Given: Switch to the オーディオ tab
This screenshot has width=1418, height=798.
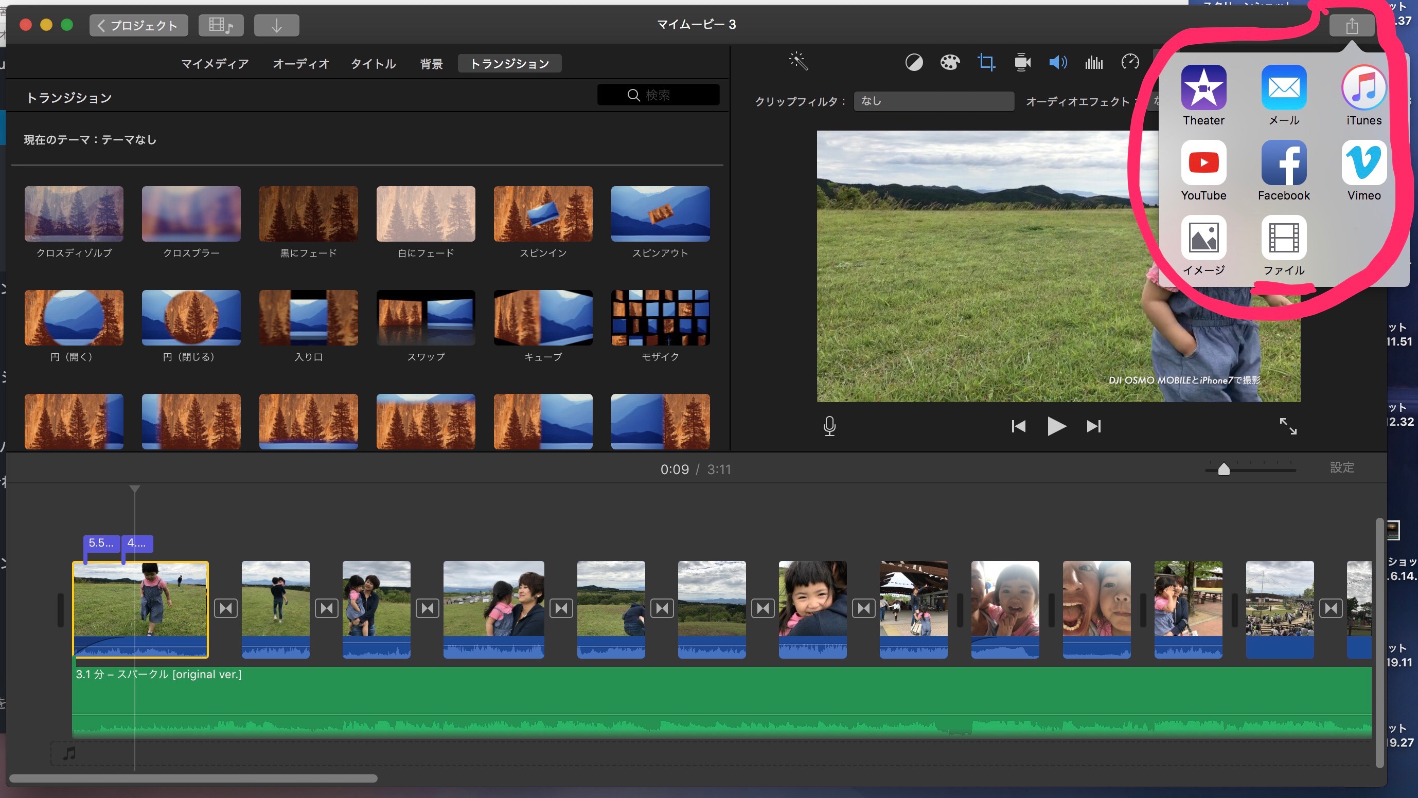Looking at the screenshot, I should click(300, 64).
